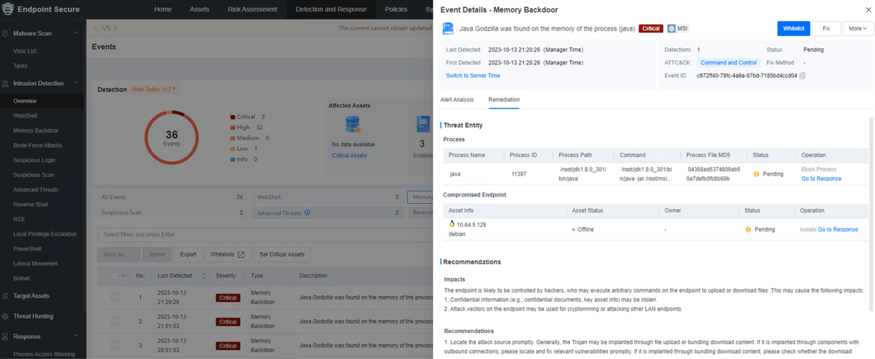Collapse the Malware Scan sidebar section
This screenshot has height=359, width=875.
tap(76, 33)
